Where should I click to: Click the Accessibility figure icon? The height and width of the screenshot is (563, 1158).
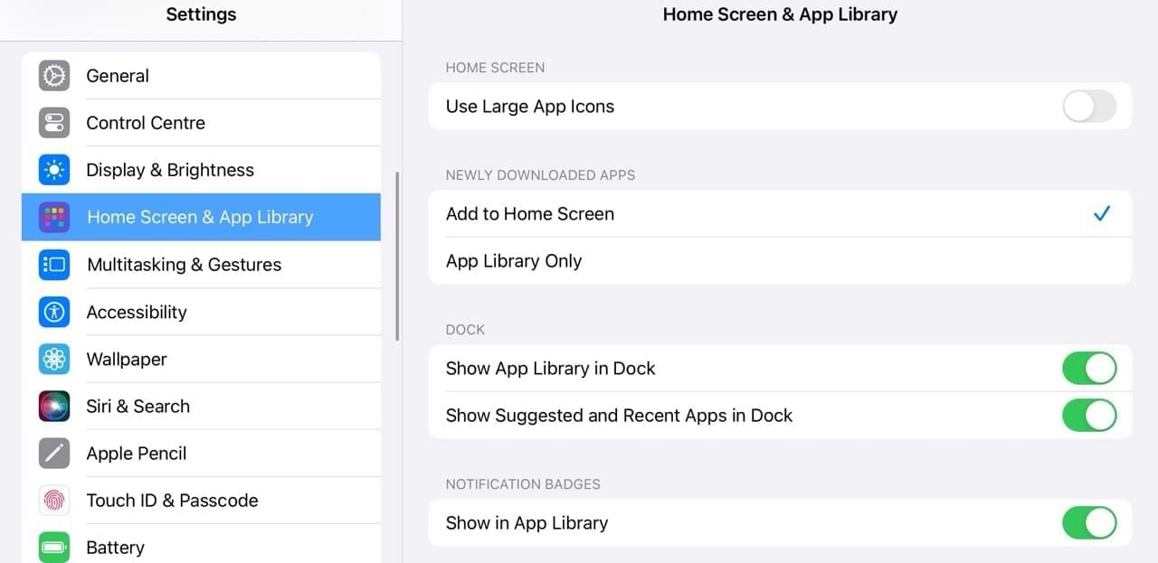tap(54, 312)
